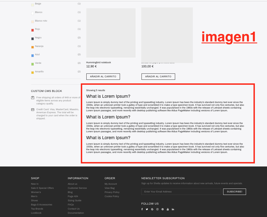The image size is (267, 217).
Task: Select the Beige color filter swatch
Action: (x=33, y=5)
